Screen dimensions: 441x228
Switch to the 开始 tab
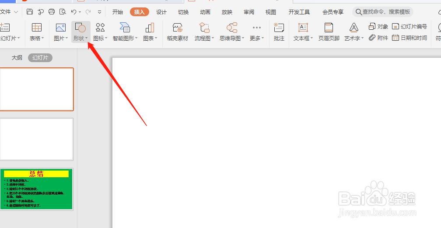(x=118, y=12)
